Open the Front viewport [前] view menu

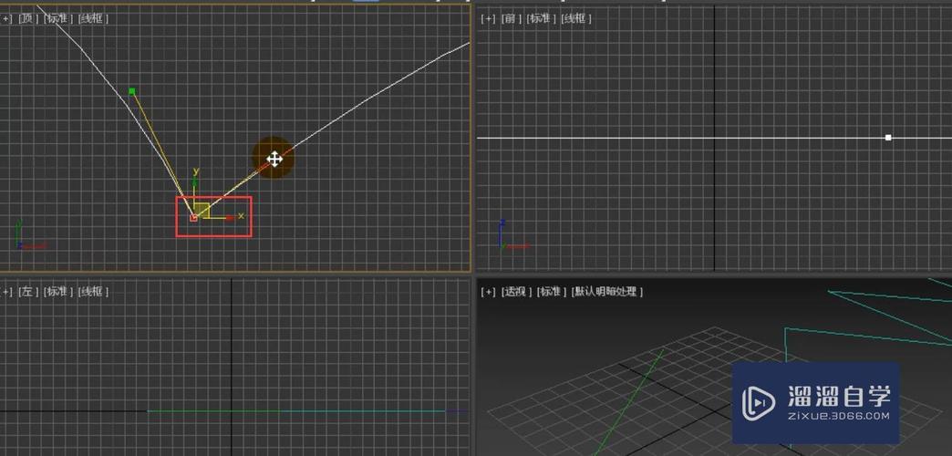(512, 18)
